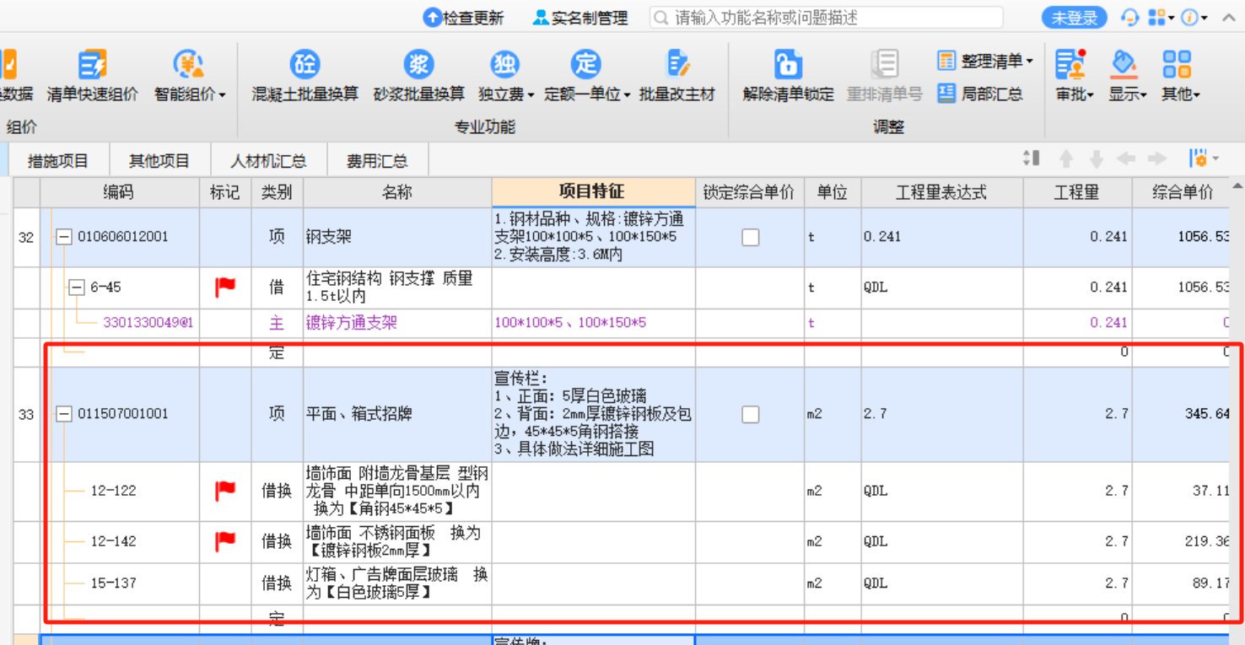
Task: Toggle 锁定综合单价 checkbox for 平面、箱式招牌
Action: point(750,414)
